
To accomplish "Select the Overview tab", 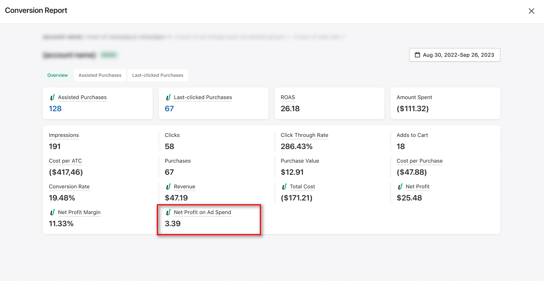I will click(57, 75).
